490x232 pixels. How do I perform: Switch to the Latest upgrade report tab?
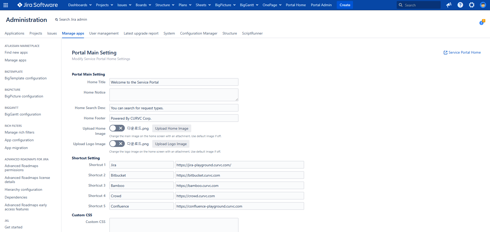141,33
